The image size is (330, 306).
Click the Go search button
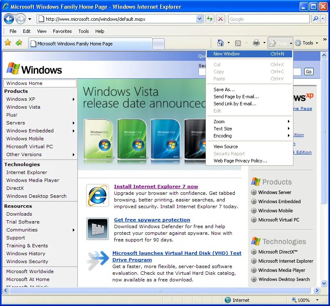pos(308,72)
